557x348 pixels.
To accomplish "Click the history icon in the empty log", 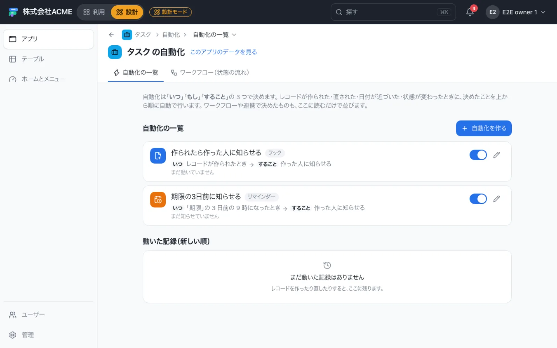I will tap(327, 265).
